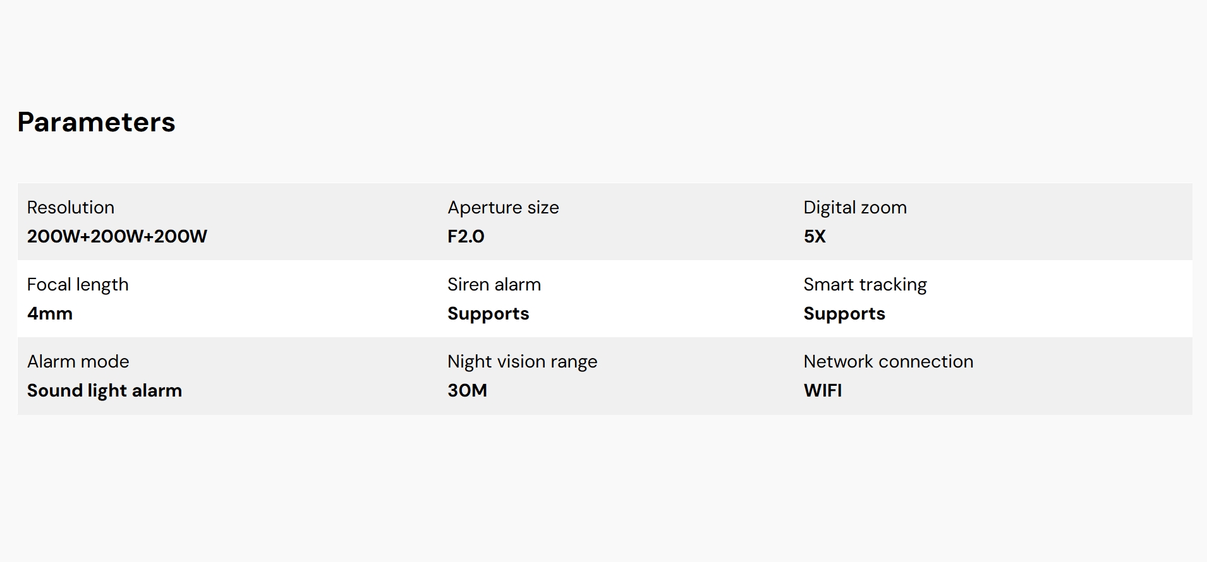Select the Sound light alarm value

[104, 390]
